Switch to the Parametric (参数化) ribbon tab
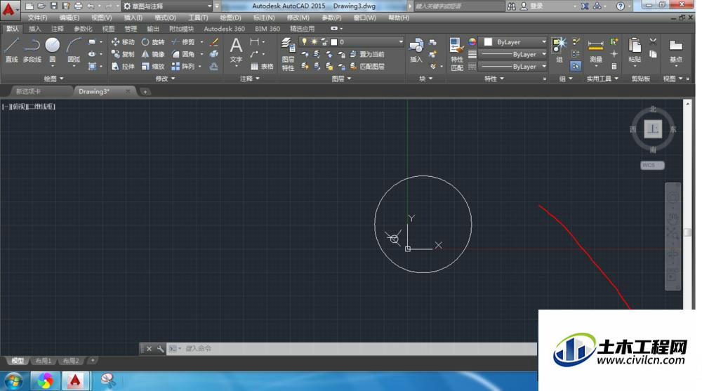The image size is (702, 391). point(83,29)
